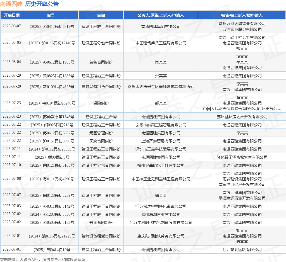
Task: Click case number 新0109民初4625号
Action: click(x=59, y=87)
